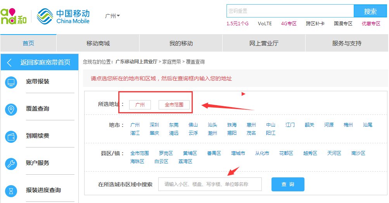Click the address search input field

[x=210, y=184]
